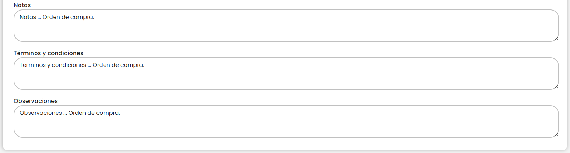Focus the Observaciones text area
Viewport: 570px width, 153px height.
click(286, 125)
